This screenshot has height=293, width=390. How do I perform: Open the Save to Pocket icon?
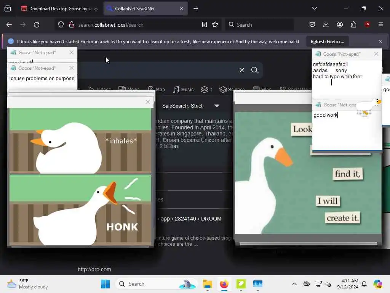tap(312, 24)
